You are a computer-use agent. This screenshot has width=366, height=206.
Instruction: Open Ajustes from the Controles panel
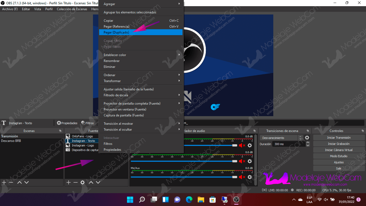(339, 162)
